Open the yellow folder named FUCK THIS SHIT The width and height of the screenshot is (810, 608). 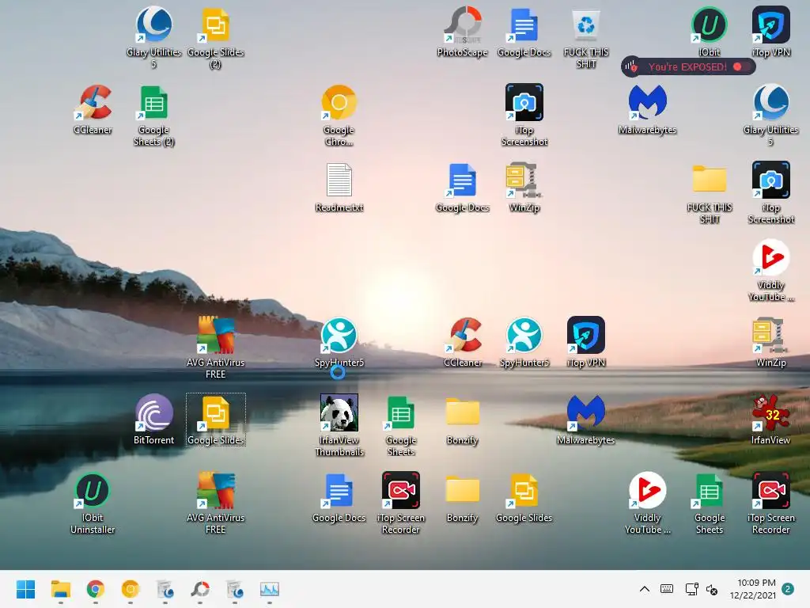710,192
